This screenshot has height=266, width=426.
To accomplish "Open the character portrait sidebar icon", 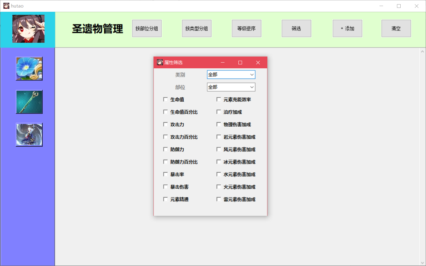I will point(29,135).
